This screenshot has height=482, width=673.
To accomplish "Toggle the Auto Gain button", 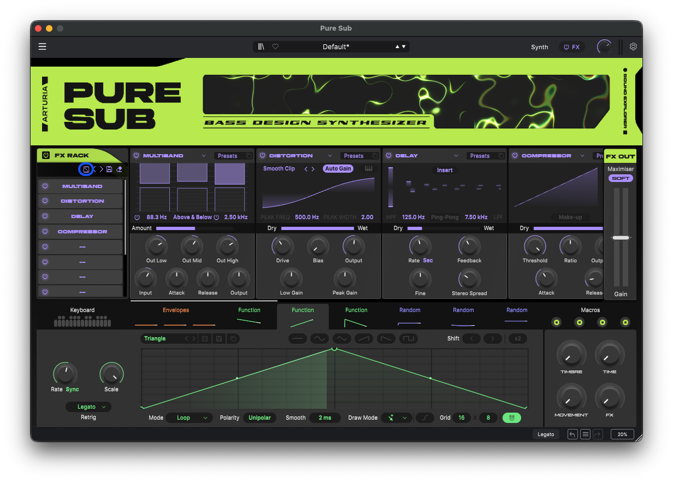I will click(338, 169).
